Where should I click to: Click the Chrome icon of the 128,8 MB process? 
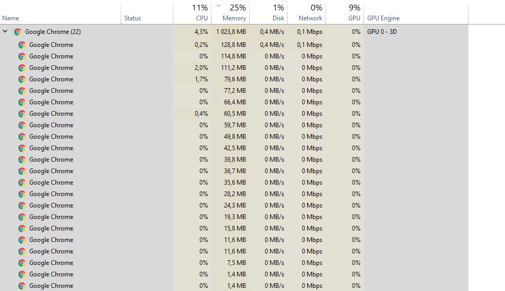click(x=22, y=45)
